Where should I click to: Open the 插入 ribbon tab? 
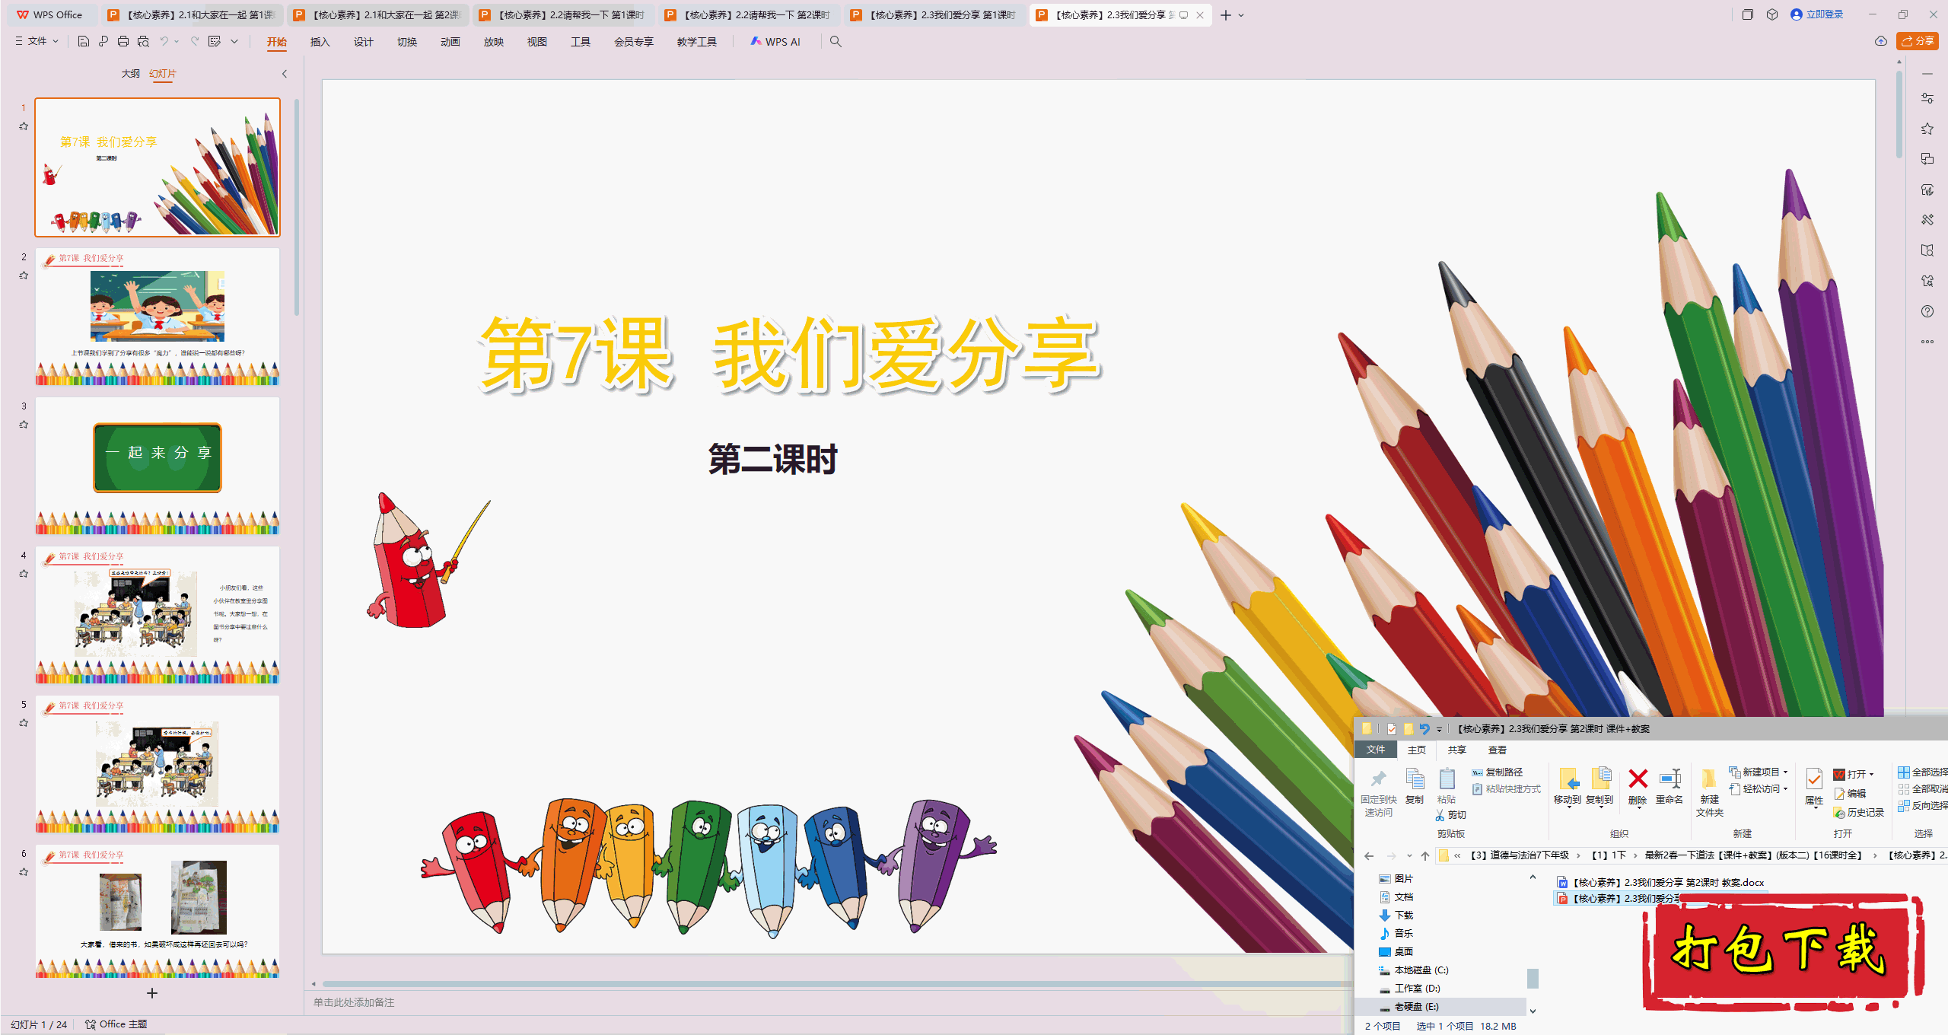pos(320,42)
